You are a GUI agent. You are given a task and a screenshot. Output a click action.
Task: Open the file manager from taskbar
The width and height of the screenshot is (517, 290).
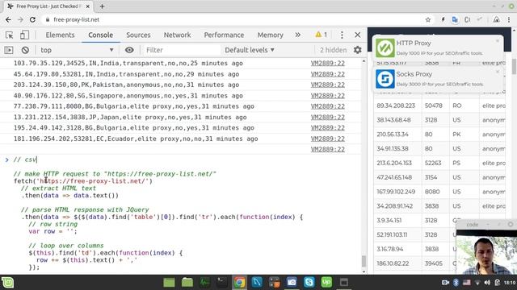coord(187,282)
